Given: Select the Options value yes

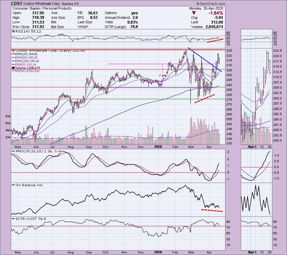Looking at the screenshot, I should point(135,13).
